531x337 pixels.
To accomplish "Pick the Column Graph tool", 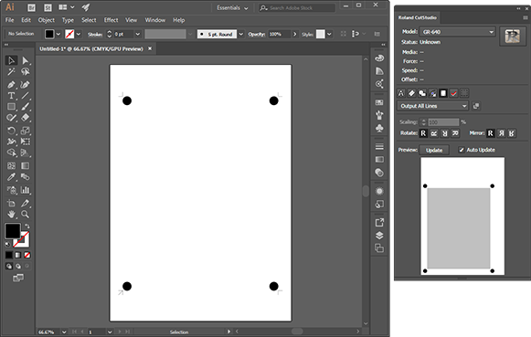I will (25, 190).
